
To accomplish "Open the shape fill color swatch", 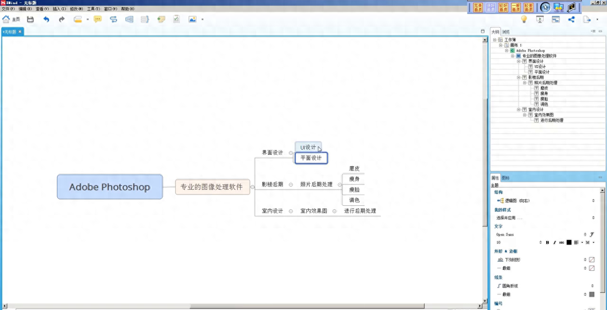I will coord(592,260).
